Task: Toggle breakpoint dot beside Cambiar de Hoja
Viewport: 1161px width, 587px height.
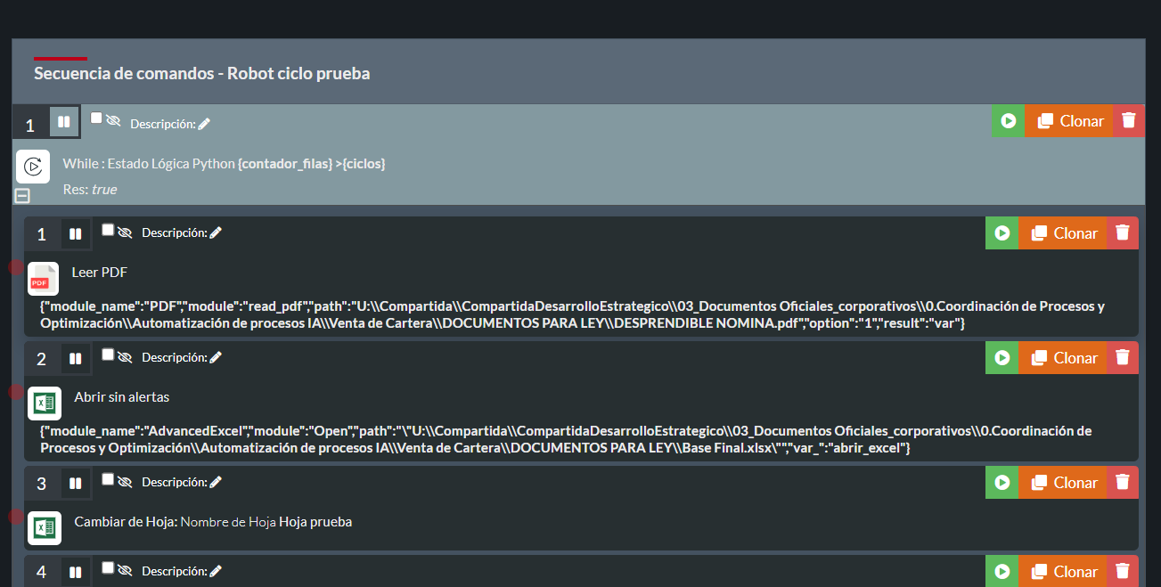Action: pyautogui.click(x=16, y=517)
